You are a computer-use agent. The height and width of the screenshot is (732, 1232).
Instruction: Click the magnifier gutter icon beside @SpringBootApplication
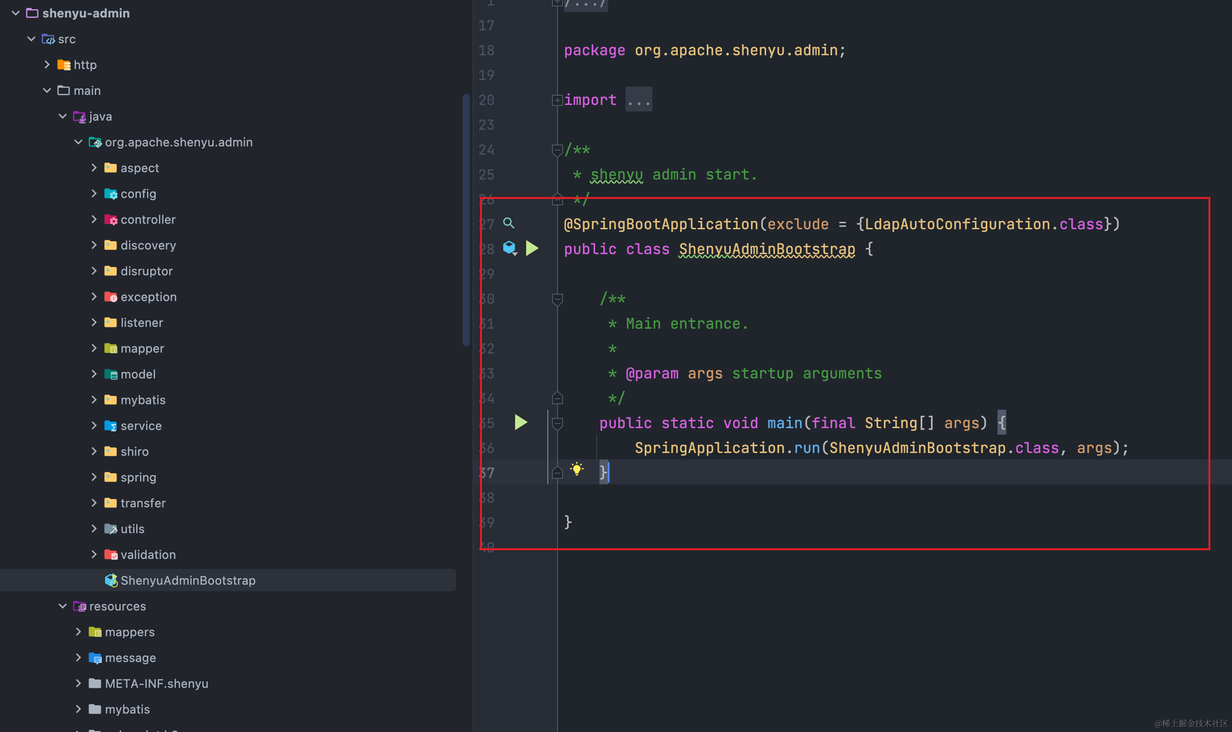508,223
